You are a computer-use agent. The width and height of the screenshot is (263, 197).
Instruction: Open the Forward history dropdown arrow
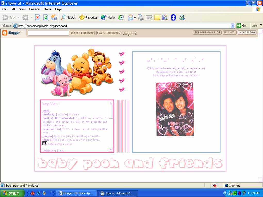click(x=31, y=18)
